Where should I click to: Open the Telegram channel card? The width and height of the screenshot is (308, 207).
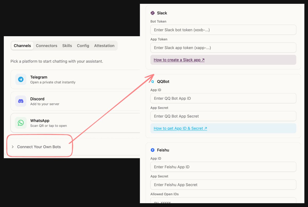pos(75,79)
